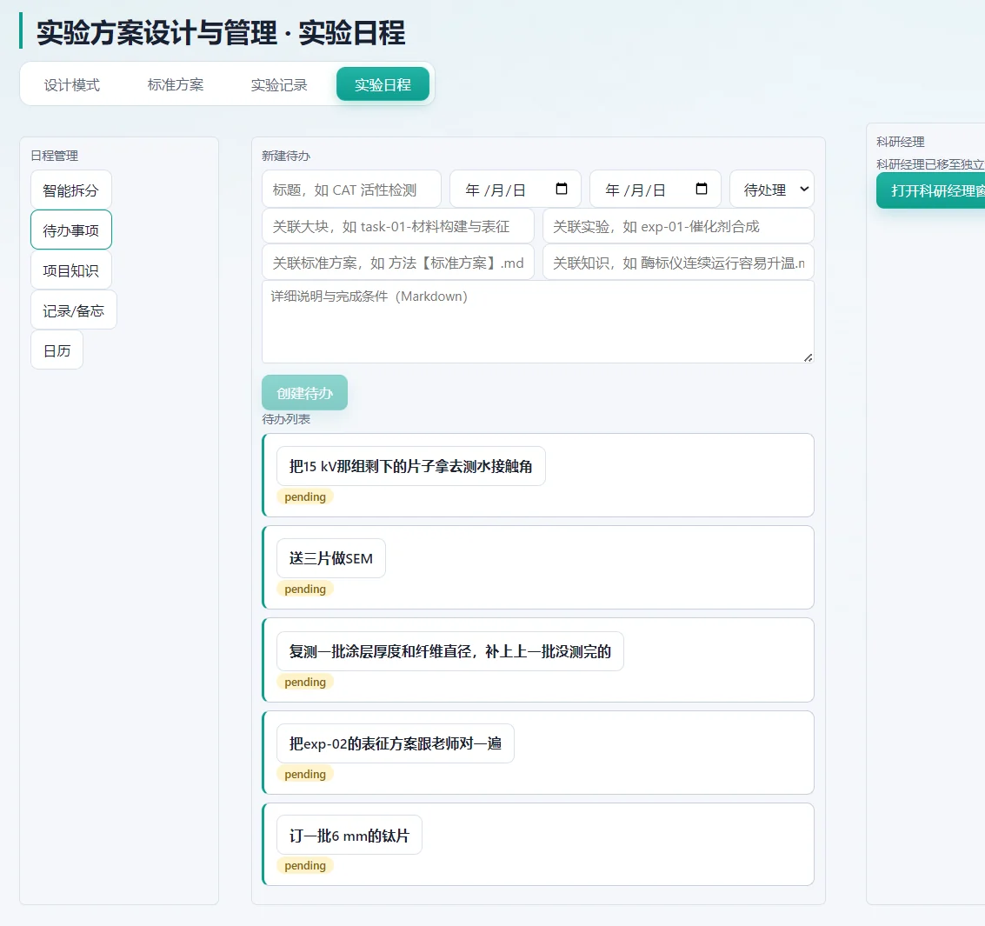985x926 pixels.
Task: Open first date field calendar picker icon
Action: tap(562, 189)
